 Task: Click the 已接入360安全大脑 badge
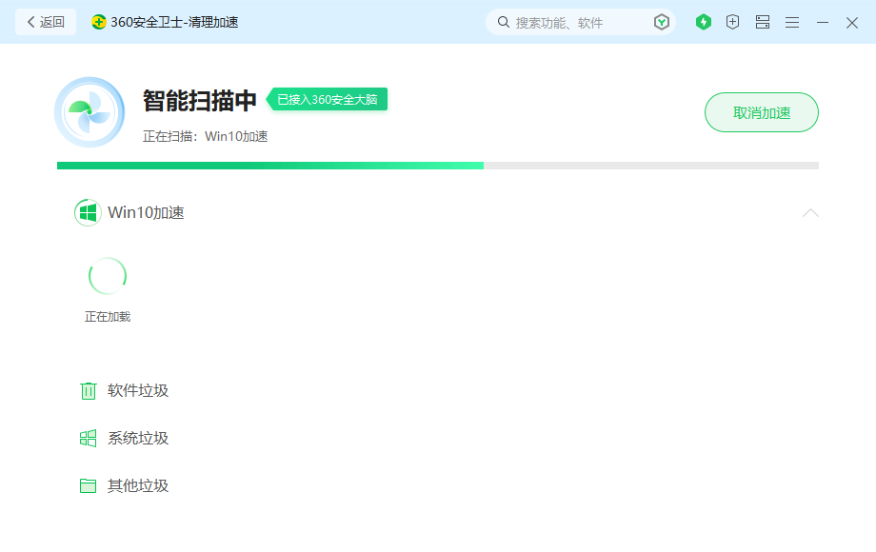coord(327,99)
